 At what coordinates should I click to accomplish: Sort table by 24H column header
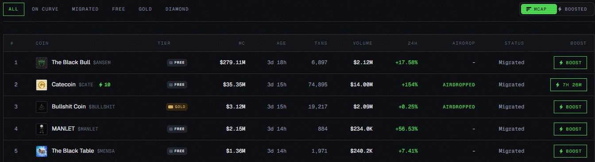click(x=413, y=43)
